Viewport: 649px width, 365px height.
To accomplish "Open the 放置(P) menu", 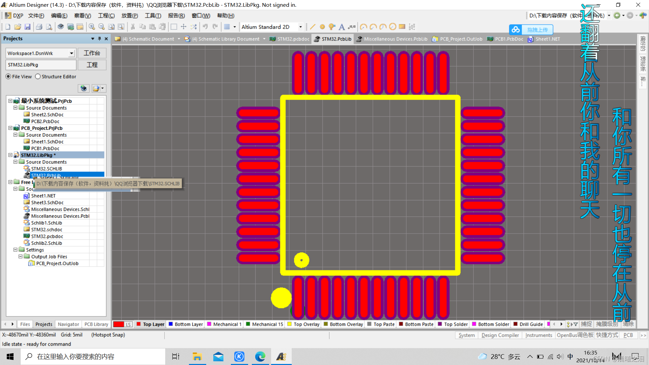I will point(129,16).
